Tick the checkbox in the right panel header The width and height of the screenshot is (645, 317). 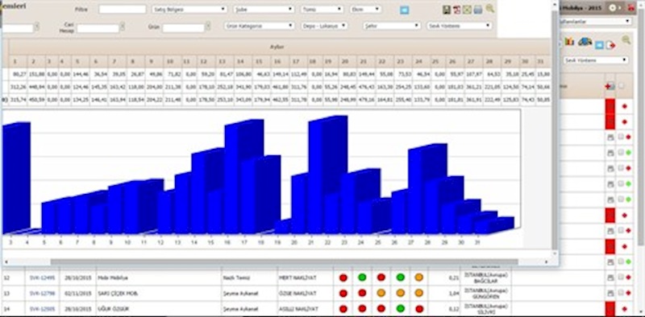pos(621,86)
